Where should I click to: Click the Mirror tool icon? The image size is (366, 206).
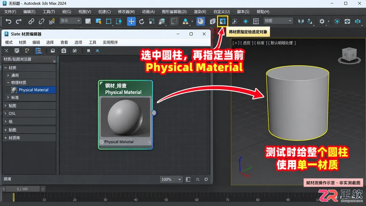(301, 21)
